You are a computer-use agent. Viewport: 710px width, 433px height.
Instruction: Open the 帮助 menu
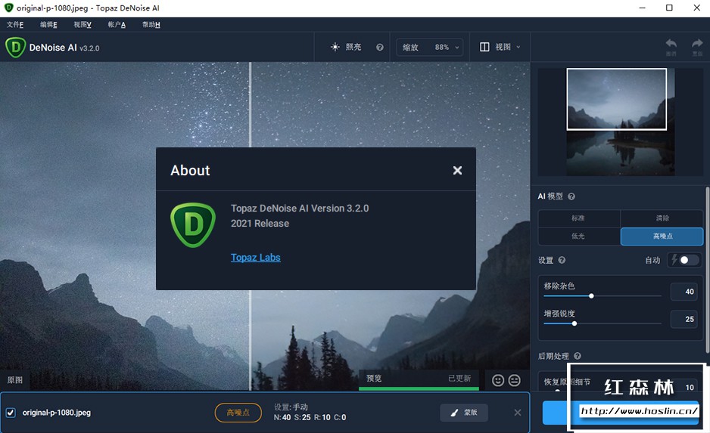pyautogui.click(x=151, y=24)
